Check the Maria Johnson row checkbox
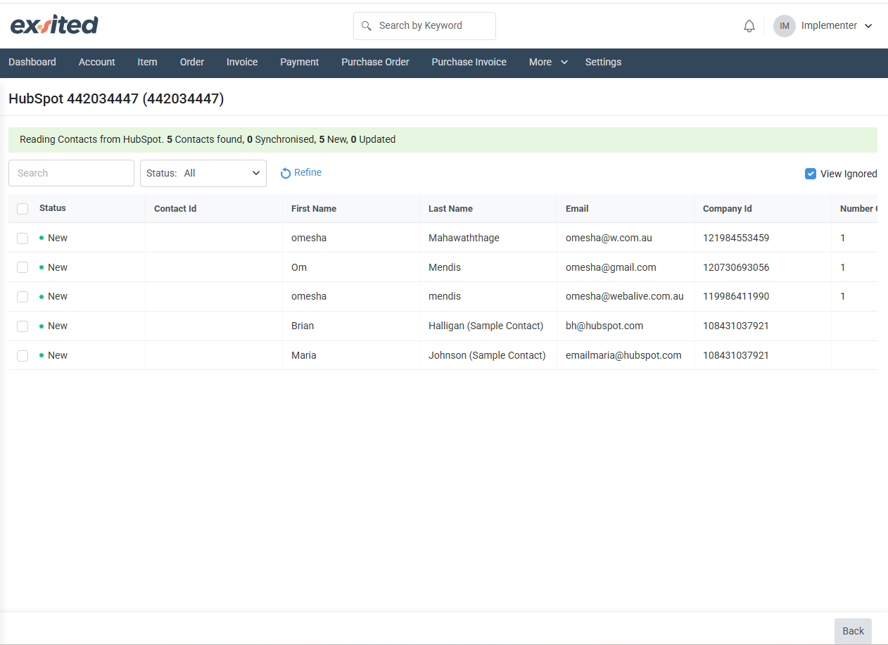 23,356
